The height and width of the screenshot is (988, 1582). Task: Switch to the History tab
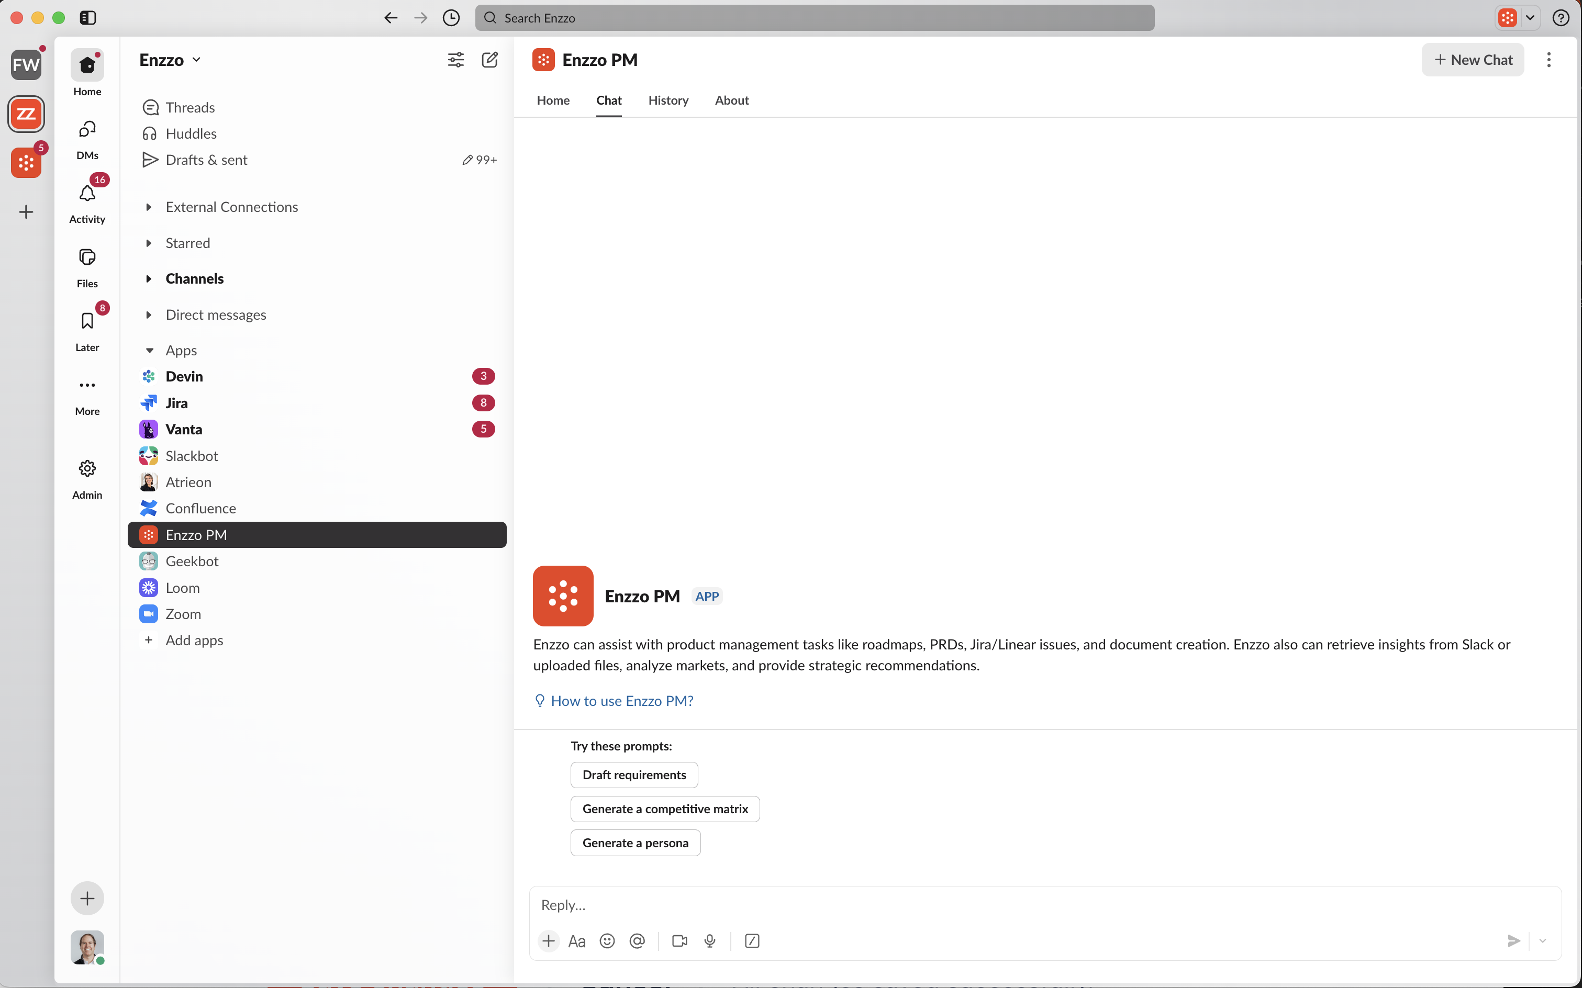click(668, 100)
